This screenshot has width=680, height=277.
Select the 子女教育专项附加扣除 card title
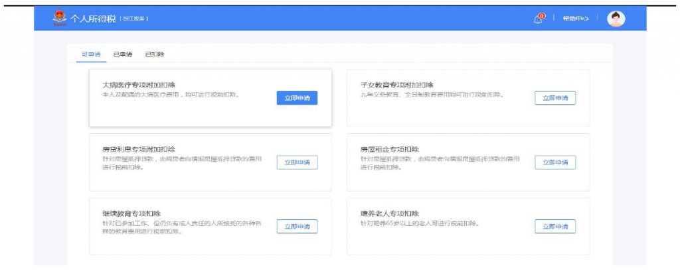pyautogui.click(x=397, y=85)
